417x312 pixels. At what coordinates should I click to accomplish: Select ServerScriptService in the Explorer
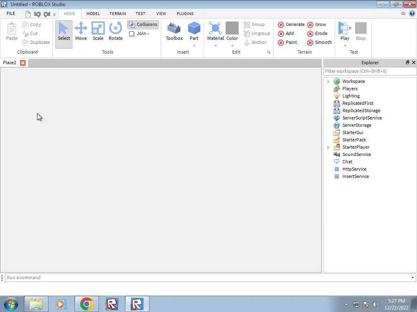click(362, 118)
